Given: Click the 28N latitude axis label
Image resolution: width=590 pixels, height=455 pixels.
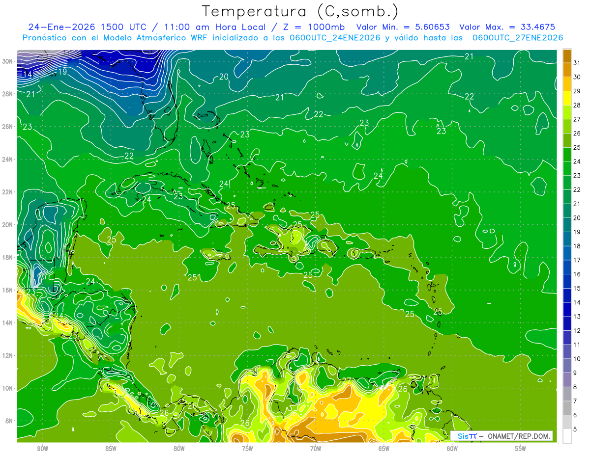Looking at the screenshot, I should coord(8,94).
